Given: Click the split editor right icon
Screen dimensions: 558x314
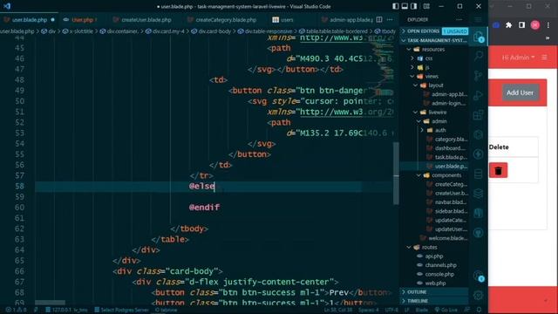Looking at the screenshot, I should point(379,19).
